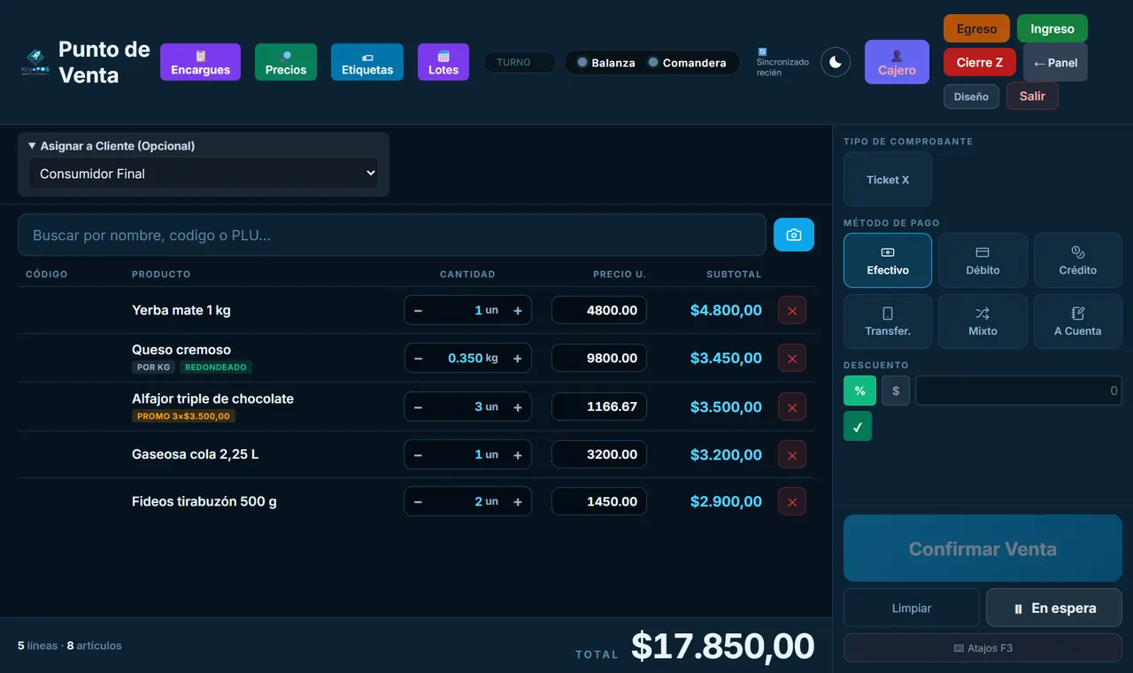Apply discount with green checkmark button
1133x673 pixels.
point(858,426)
